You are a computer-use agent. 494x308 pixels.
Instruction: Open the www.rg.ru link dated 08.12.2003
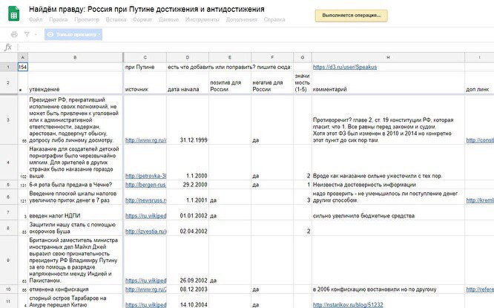[x=145, y=289]
